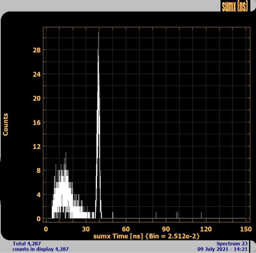Click the 120 tick on the x-axis
The width and height of the screenshot is (256, 253).
point(206,229)
